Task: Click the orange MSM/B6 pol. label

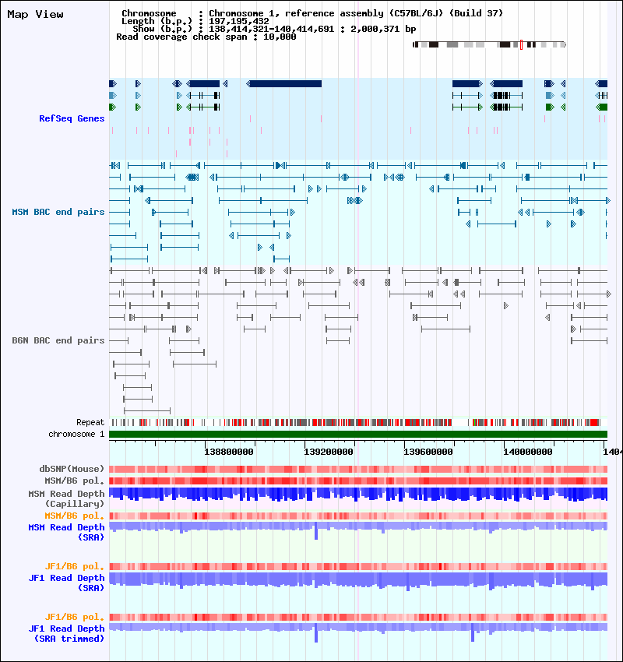Action: (74, 516)
